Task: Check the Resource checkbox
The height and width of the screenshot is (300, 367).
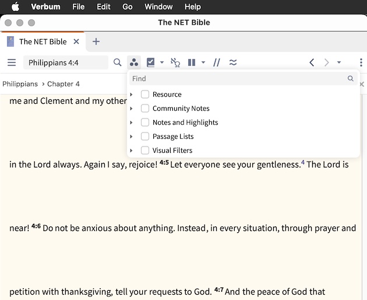Action: coord(145,95)
